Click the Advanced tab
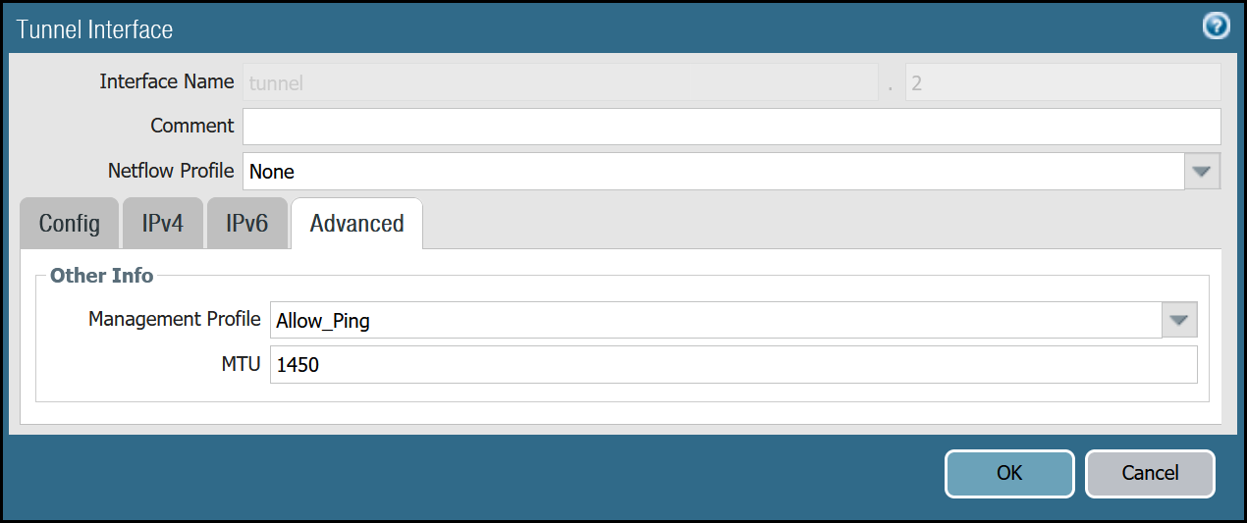 point(356,223)
